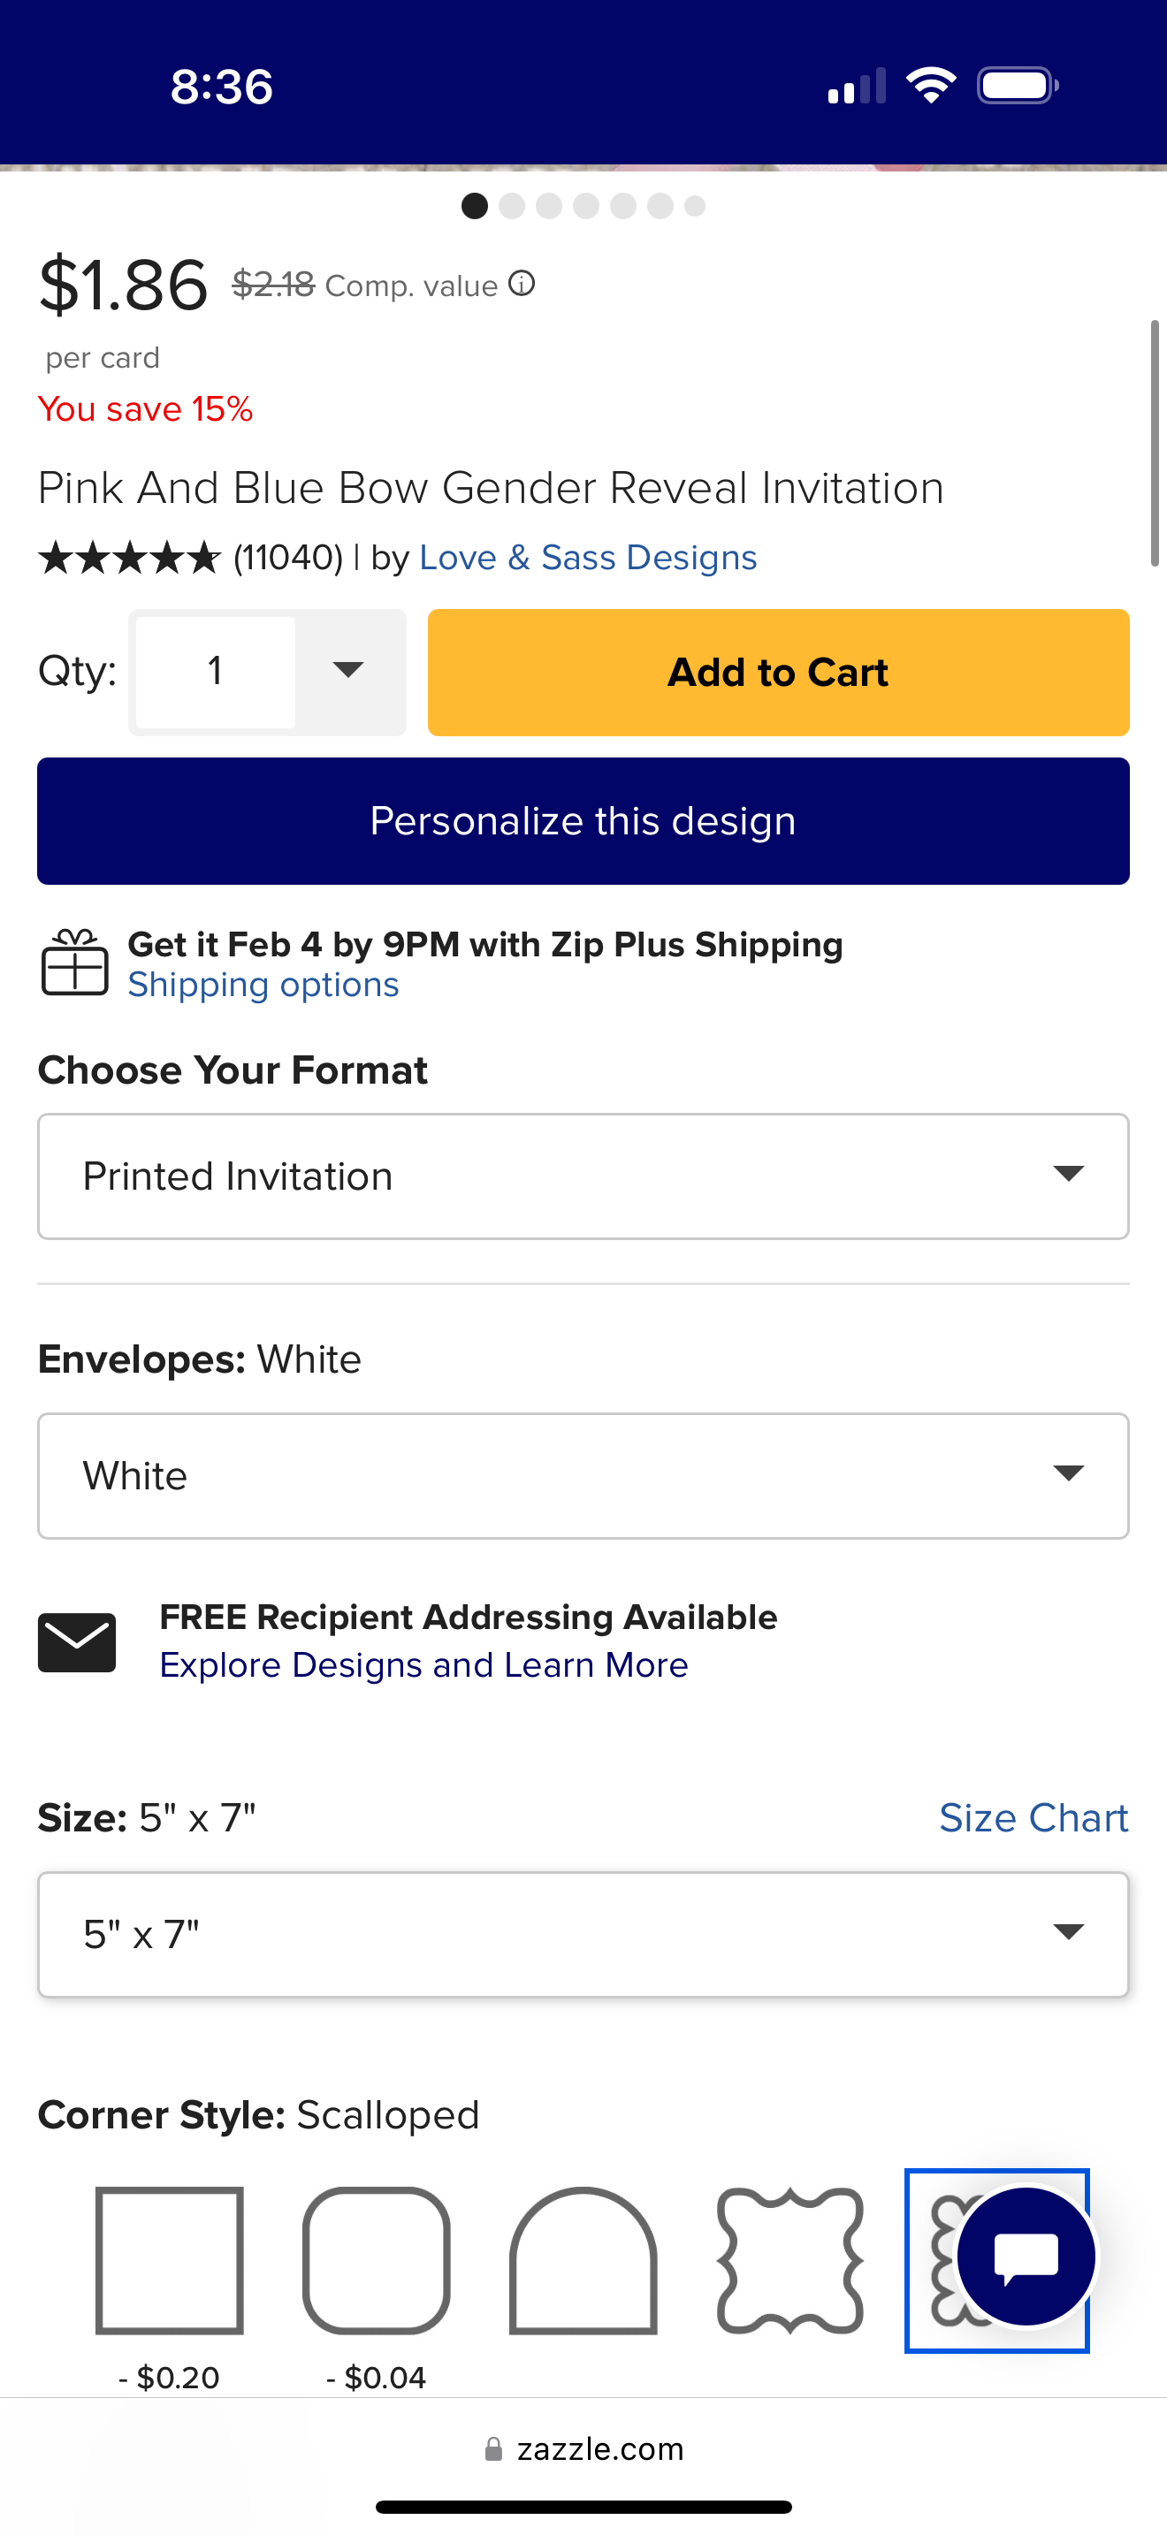This screenshot has height=2535, width=1167.
Task: Click Personalize this design button
Action: (583, 821)
